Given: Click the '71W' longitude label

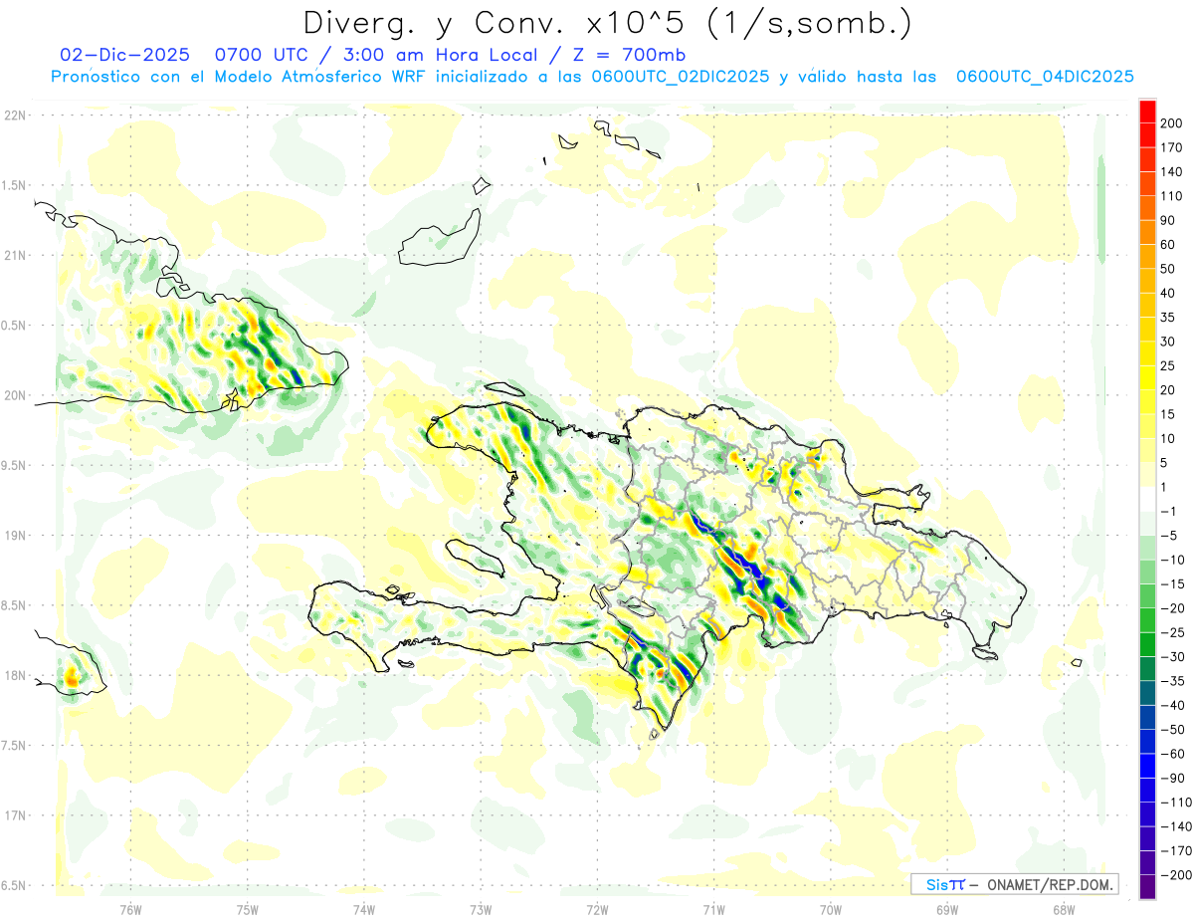Looking at the screenshot, I should pyautogui.click(x=713, y=910).
